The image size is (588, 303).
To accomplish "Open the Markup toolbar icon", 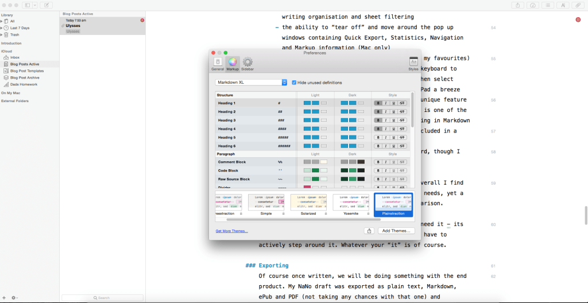I will pyautogui.click(x=563, y=5).
